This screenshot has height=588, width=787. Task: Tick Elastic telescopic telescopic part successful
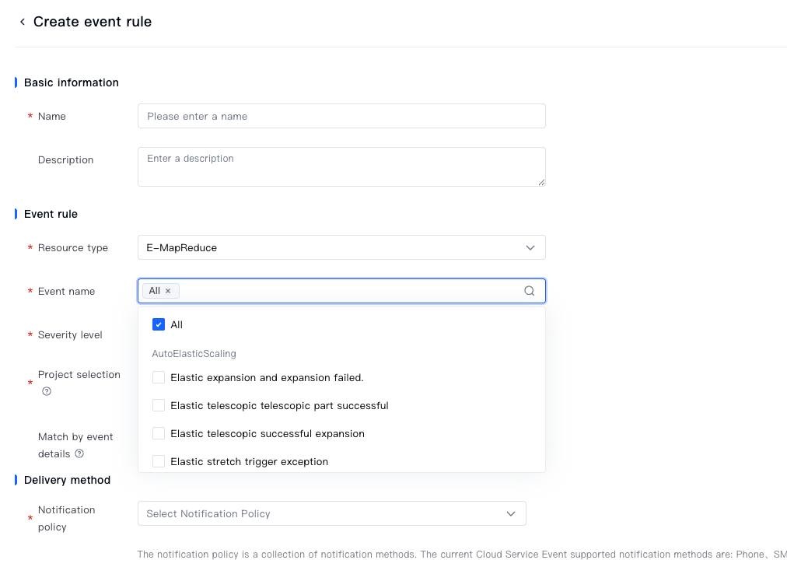[x=159, y=405]
